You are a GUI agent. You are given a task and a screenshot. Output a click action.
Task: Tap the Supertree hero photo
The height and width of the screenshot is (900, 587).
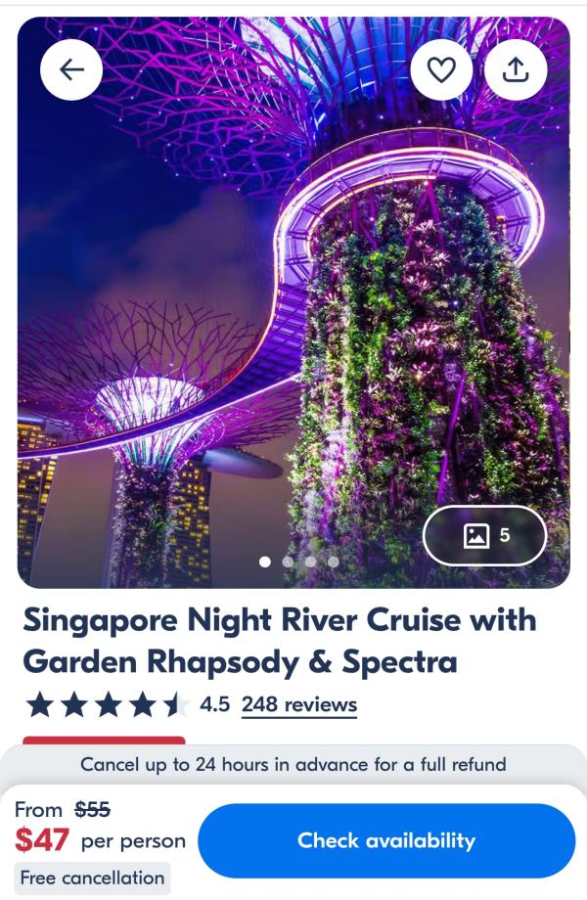pyautogui.click(x=293, y=302)
